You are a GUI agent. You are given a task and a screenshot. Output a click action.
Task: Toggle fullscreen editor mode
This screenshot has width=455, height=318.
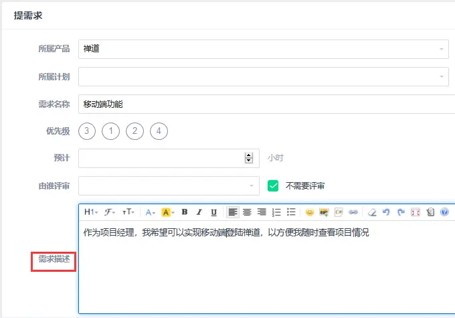(x=416, y=212)
